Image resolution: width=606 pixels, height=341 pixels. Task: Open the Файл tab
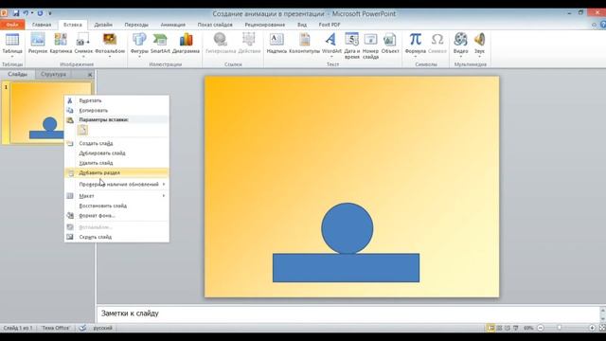(x=12, y=25)
